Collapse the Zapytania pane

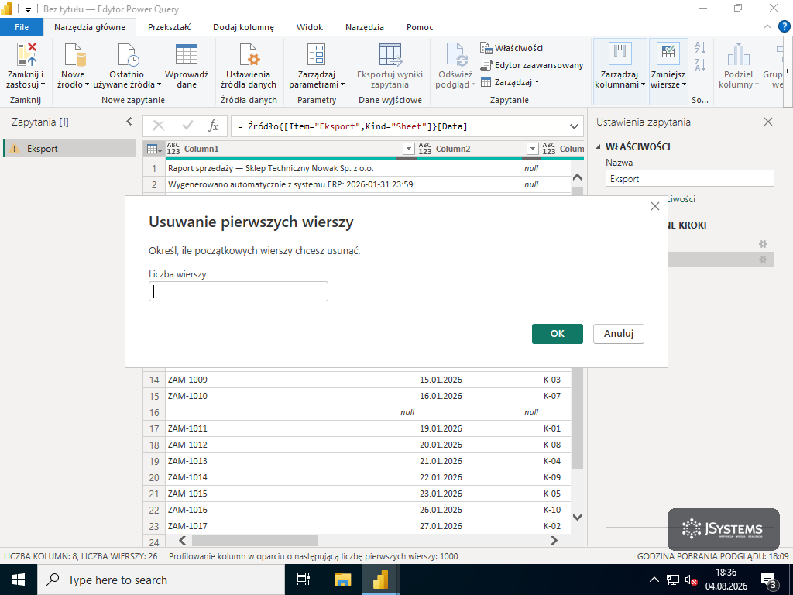[x=129, y=122]
